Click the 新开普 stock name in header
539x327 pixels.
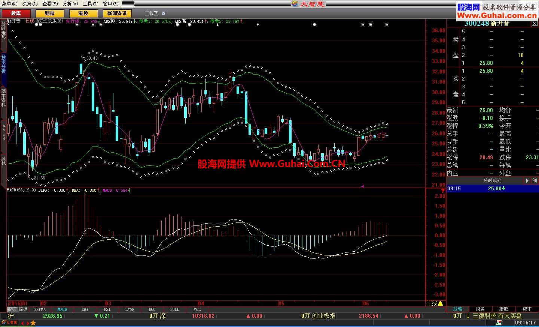pos(13,21)
